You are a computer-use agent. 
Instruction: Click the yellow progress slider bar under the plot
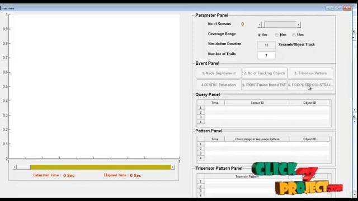coord(101,167)
